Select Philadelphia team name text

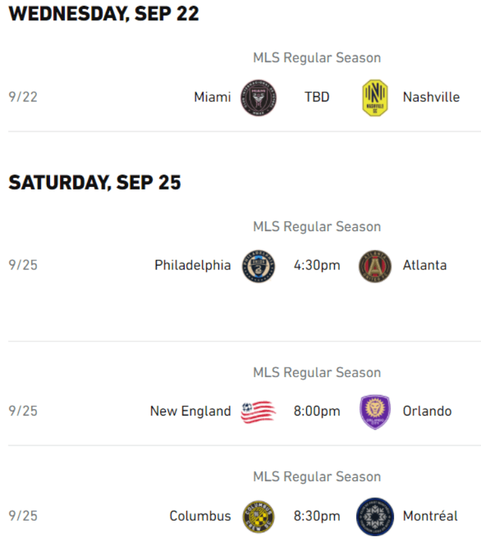click(192, 266)
